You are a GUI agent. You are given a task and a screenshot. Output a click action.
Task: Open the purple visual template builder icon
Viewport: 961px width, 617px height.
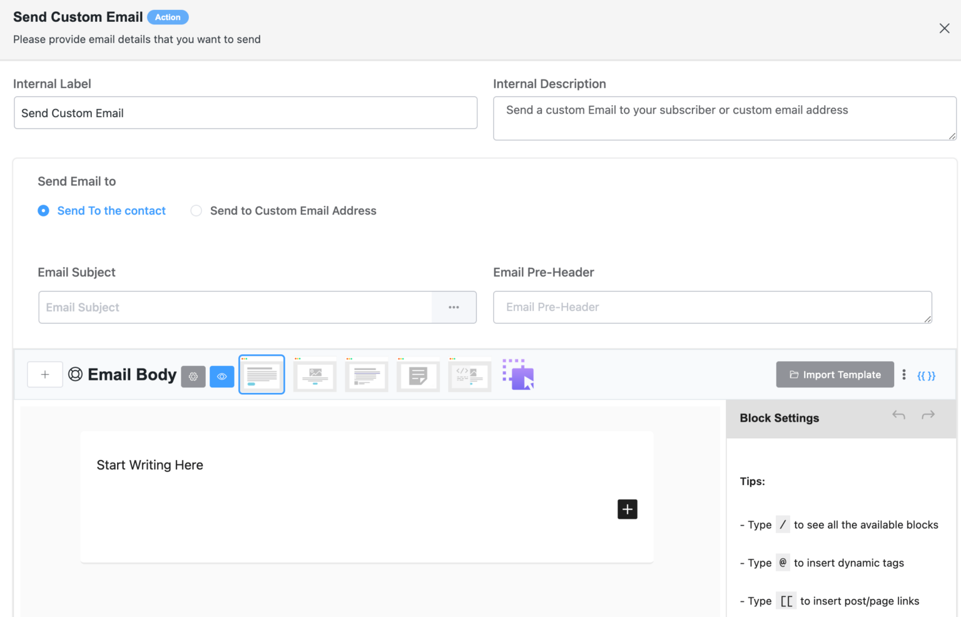(518, 374)
